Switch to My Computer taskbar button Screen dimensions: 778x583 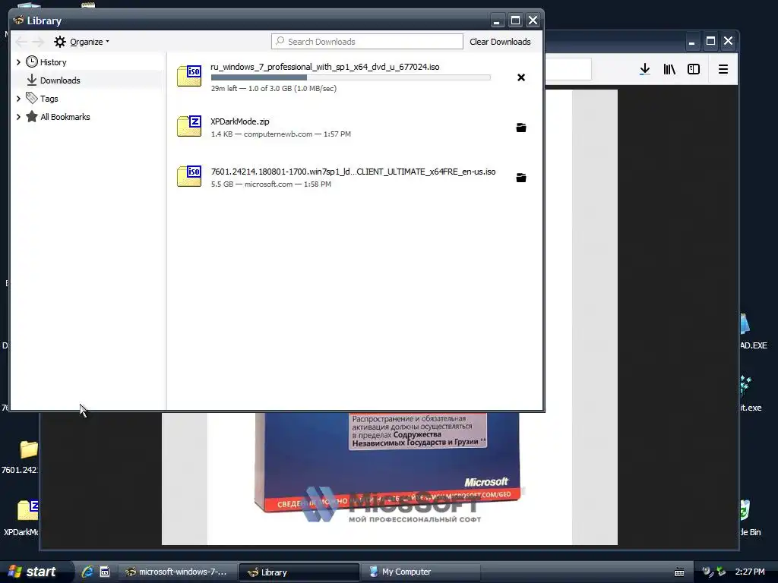[422, 572]
